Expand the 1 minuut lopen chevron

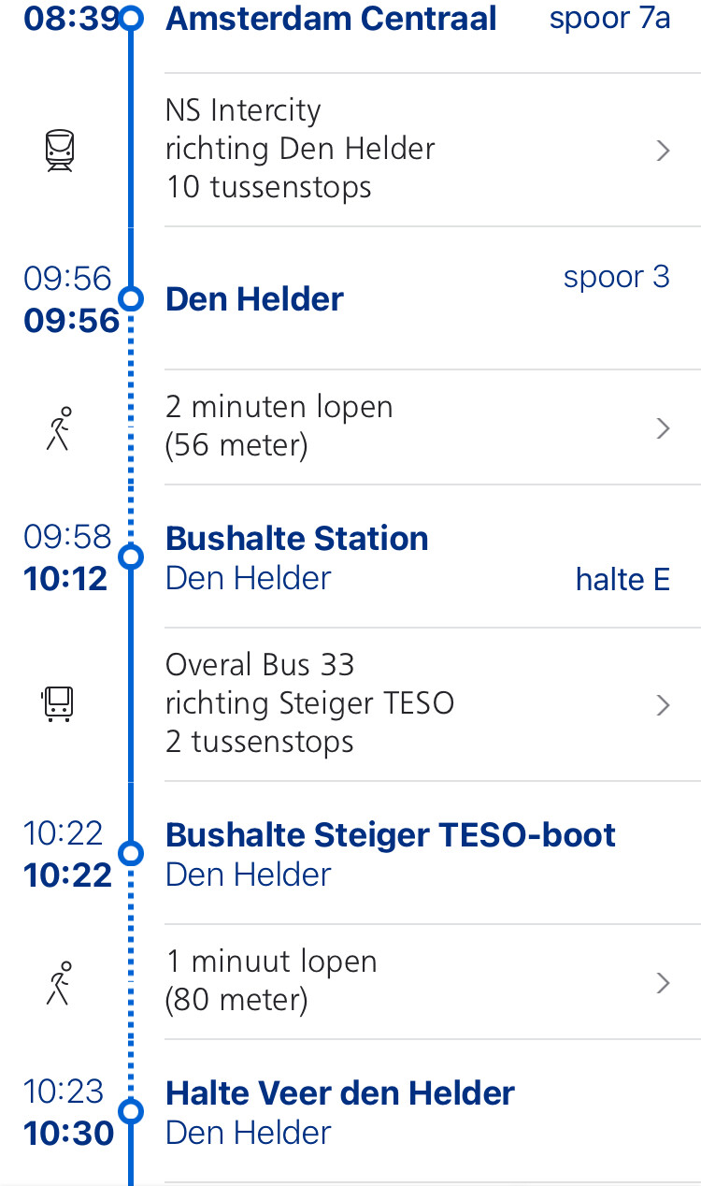664,982
